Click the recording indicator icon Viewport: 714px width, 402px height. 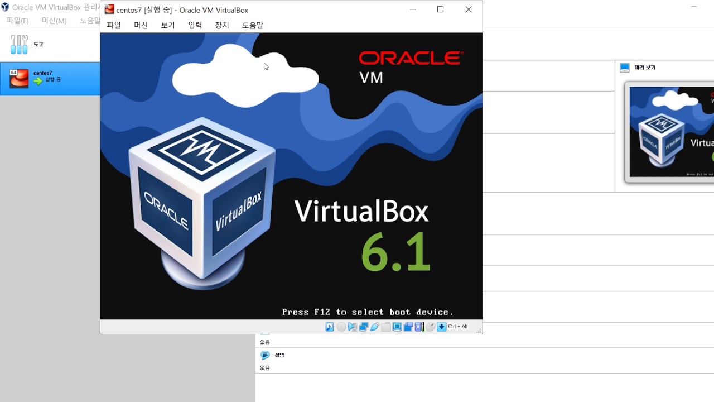click(408, 327)
